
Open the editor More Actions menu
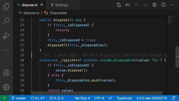click(x=172, y=5)
